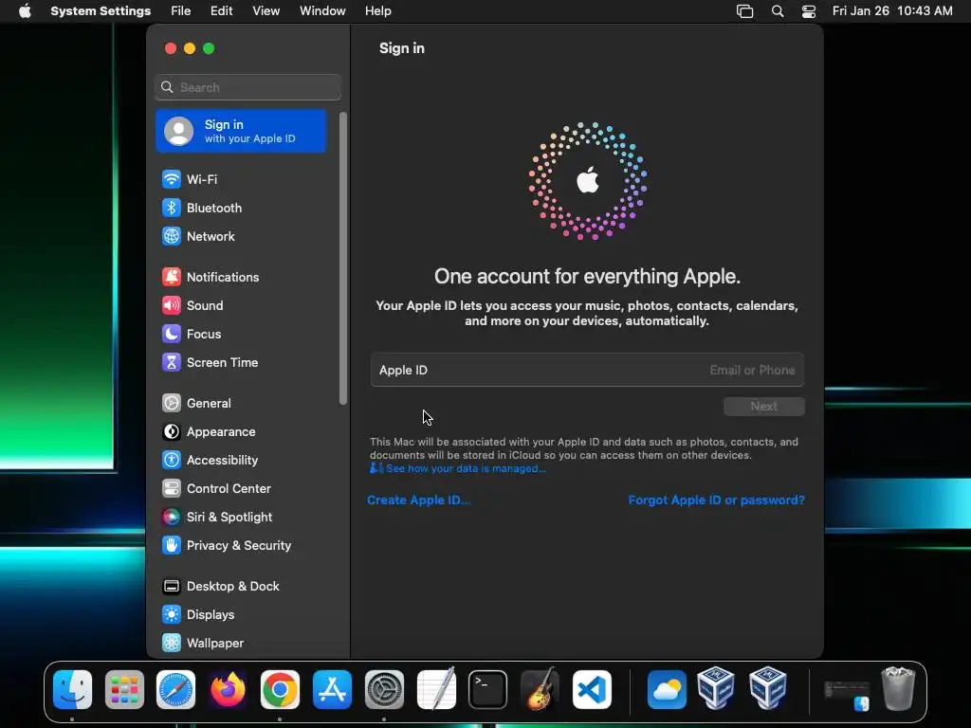Open the View menu

[x=266, y=11]
